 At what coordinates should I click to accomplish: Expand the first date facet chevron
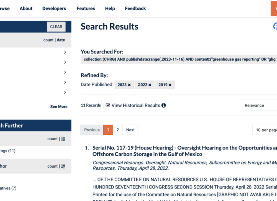point(65,52)
